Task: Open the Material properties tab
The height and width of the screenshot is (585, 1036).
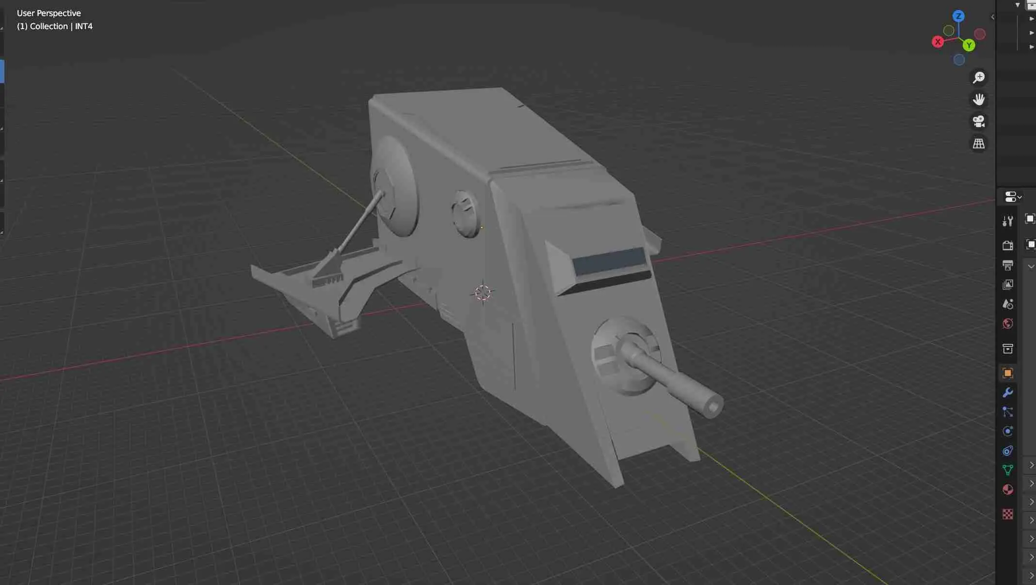Action: point(1008,489)
